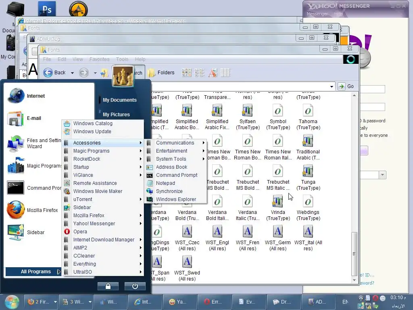Select Tunga (TrueType) font
413x310 pixels.
pyautogui.click(x=308, y=178)
